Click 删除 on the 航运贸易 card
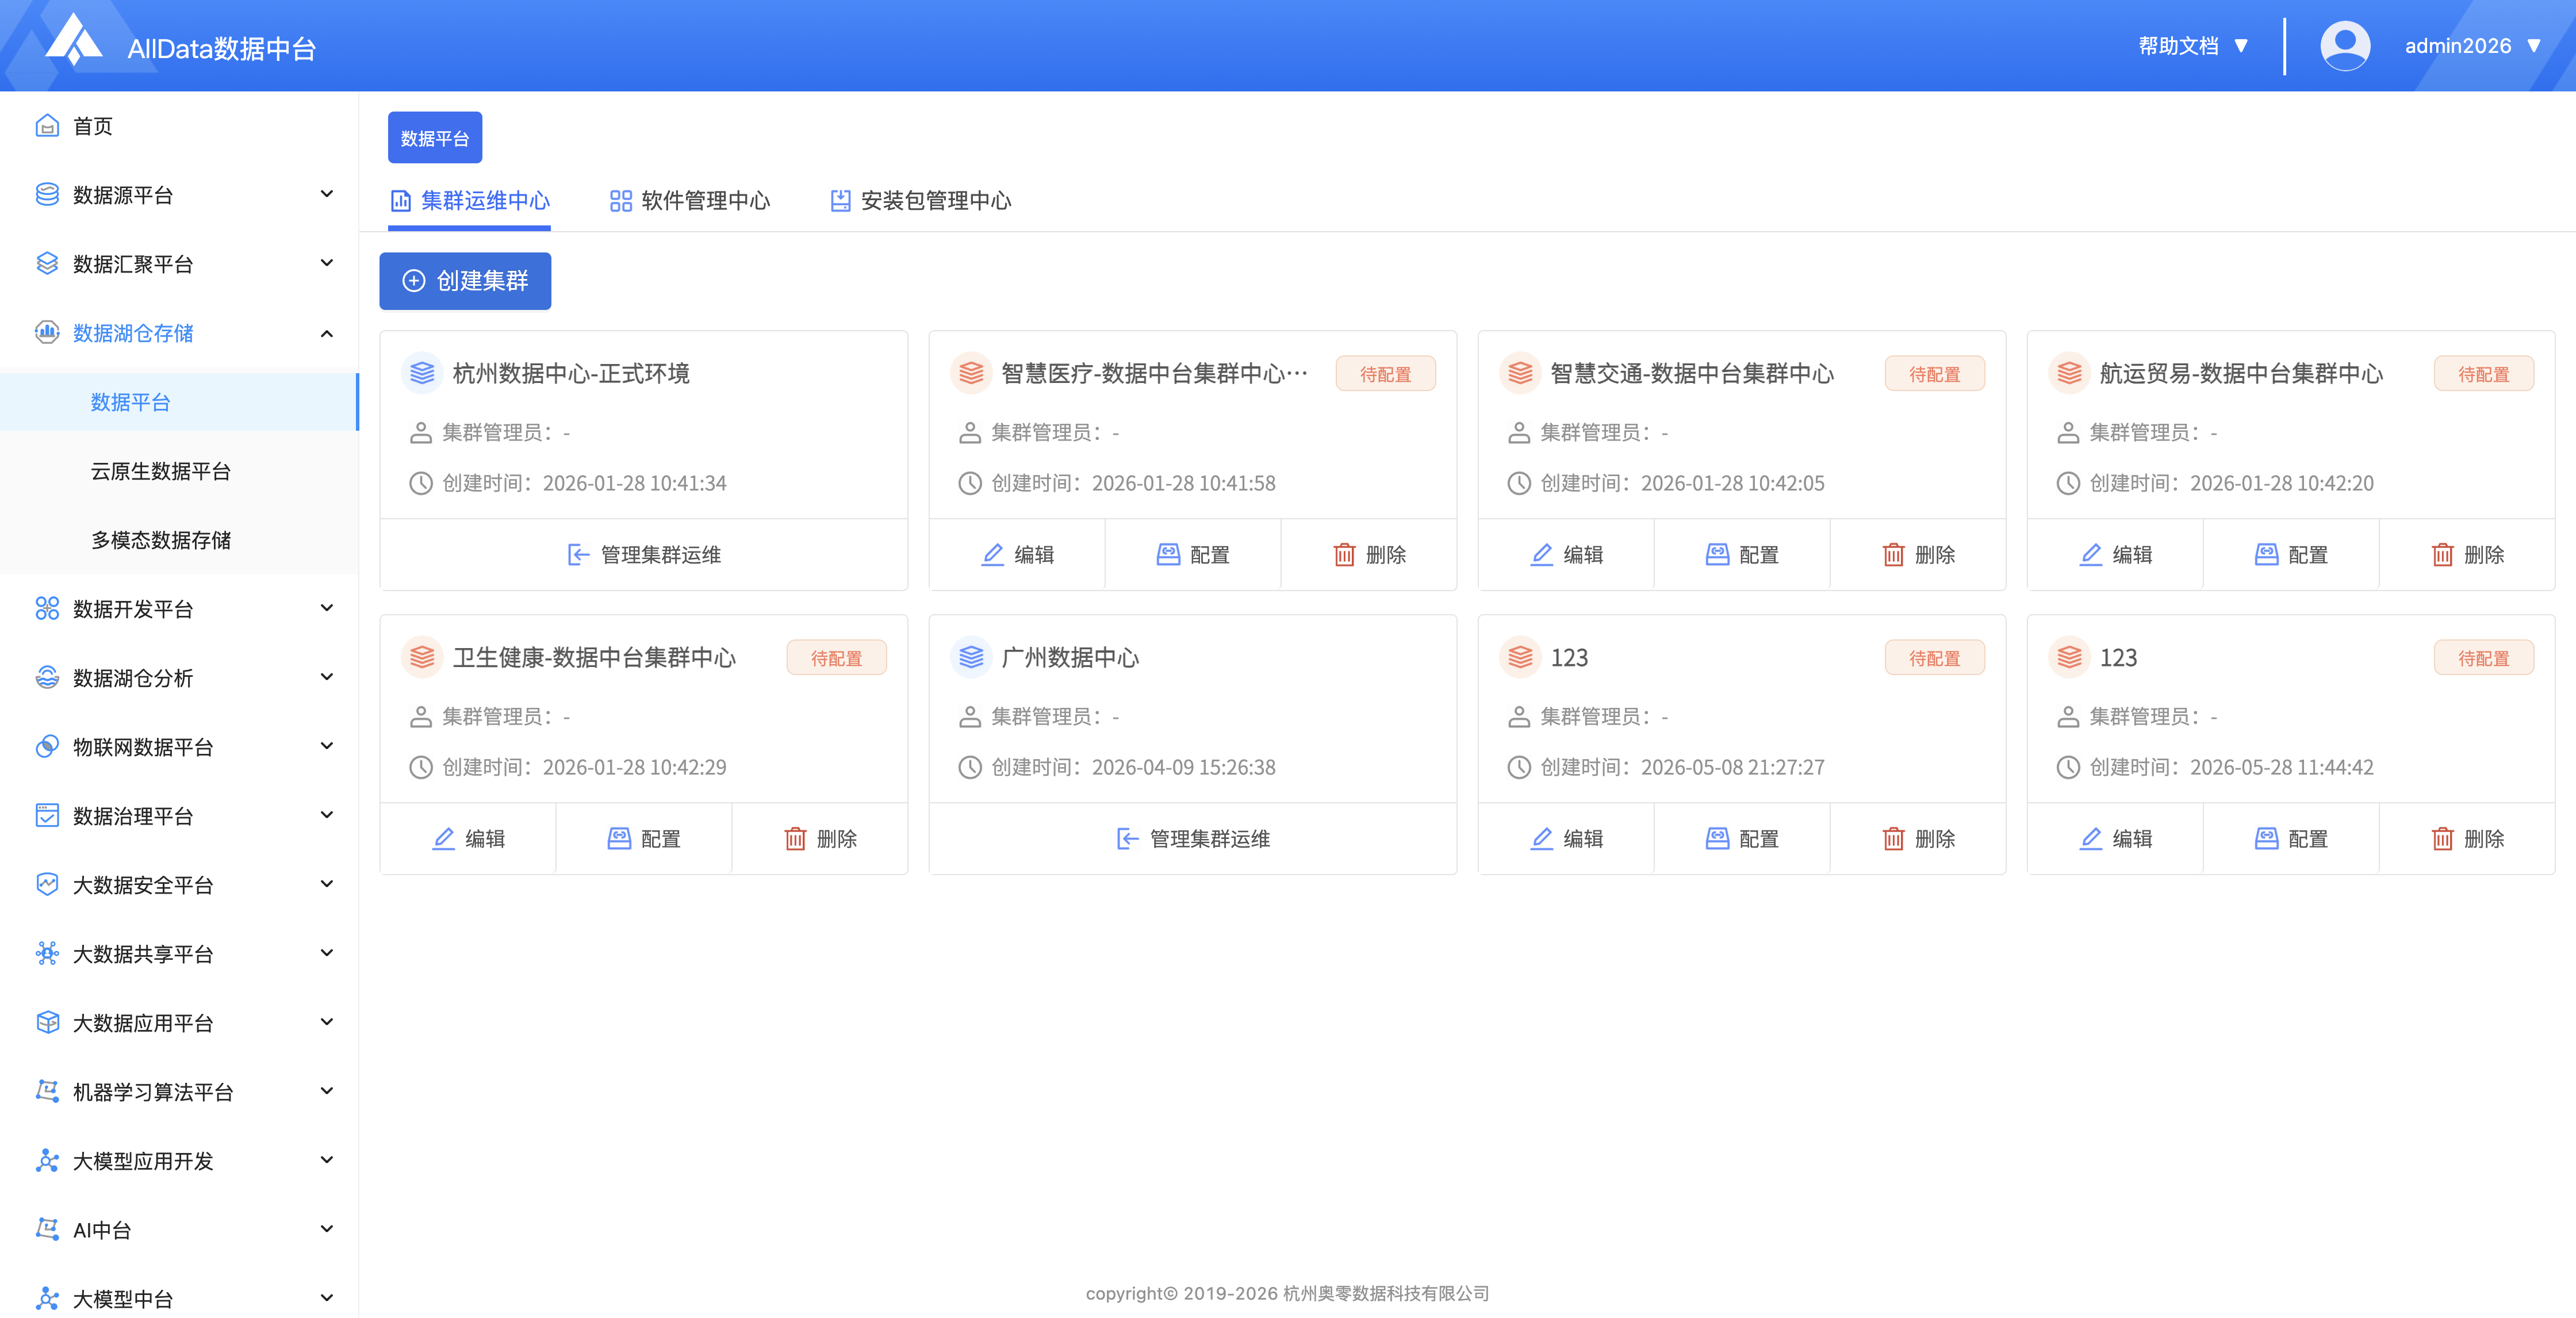This screenshot has width=2576, height=1318. pyautogui.click(x=2467, y=555)
